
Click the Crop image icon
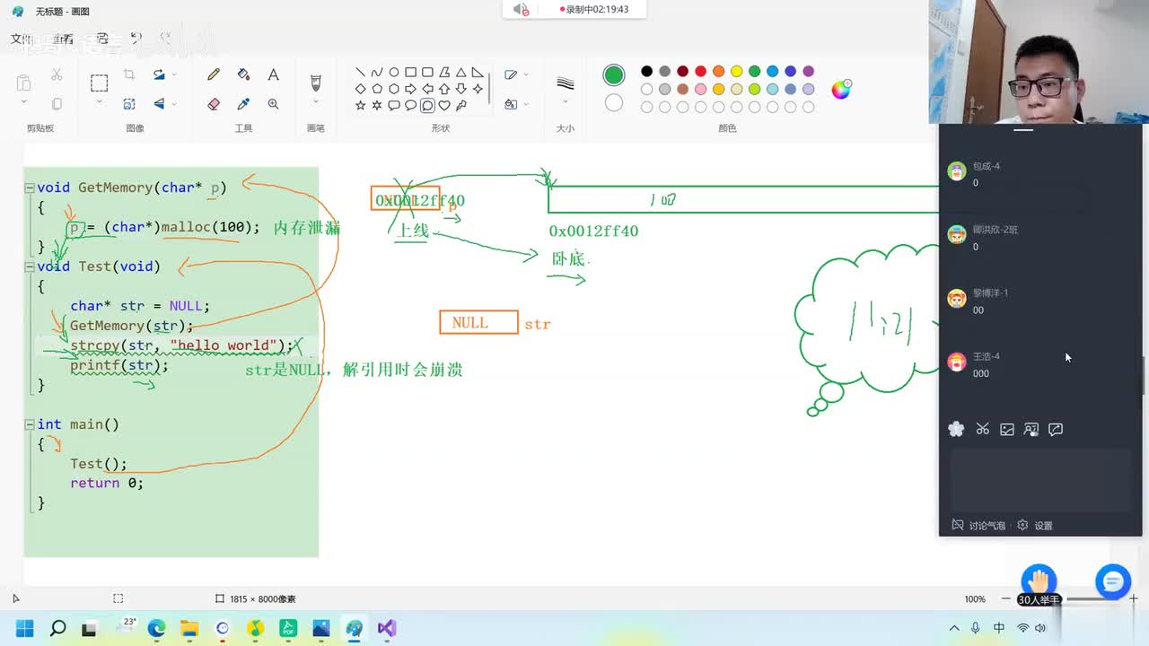pos(129,75)
